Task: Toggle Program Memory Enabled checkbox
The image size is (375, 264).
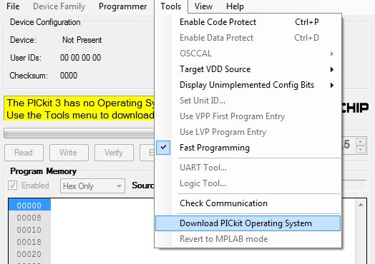Action: click(12, 186)
